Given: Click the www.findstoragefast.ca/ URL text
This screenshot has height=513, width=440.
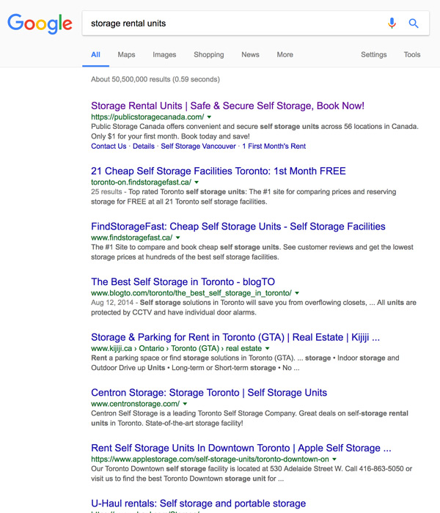Looking at the screenshot, I should point(131,237).
